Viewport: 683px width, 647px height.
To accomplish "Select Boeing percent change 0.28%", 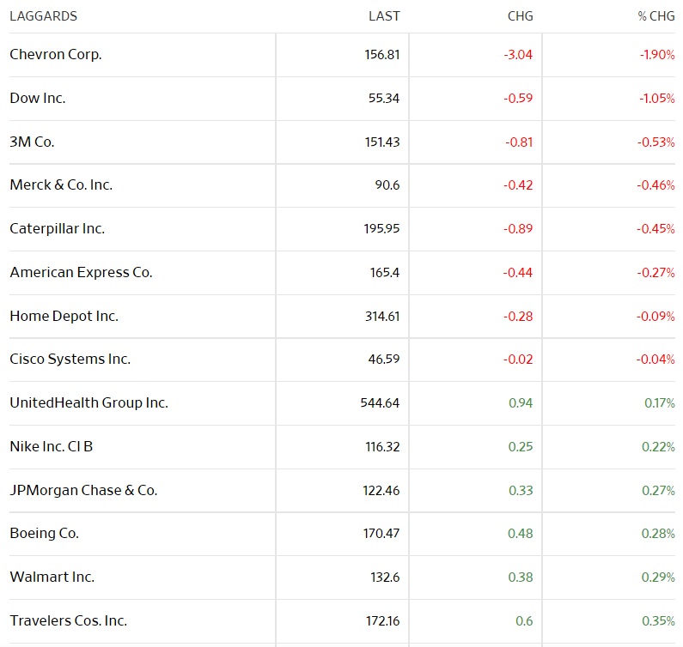I will point(658,534).
